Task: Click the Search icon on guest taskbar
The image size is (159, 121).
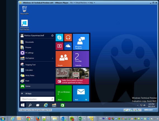Action: pyautogui.click(x=30, y=105)
